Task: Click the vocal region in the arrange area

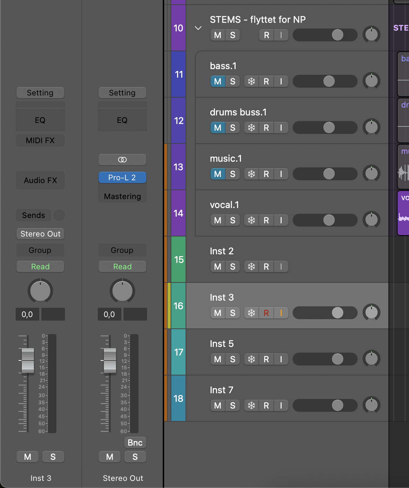Action: (403, 213)
